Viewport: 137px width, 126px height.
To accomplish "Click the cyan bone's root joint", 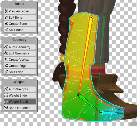I will [101, 112].
